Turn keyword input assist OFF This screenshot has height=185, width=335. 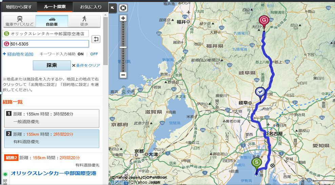click(x=94, y=54)
